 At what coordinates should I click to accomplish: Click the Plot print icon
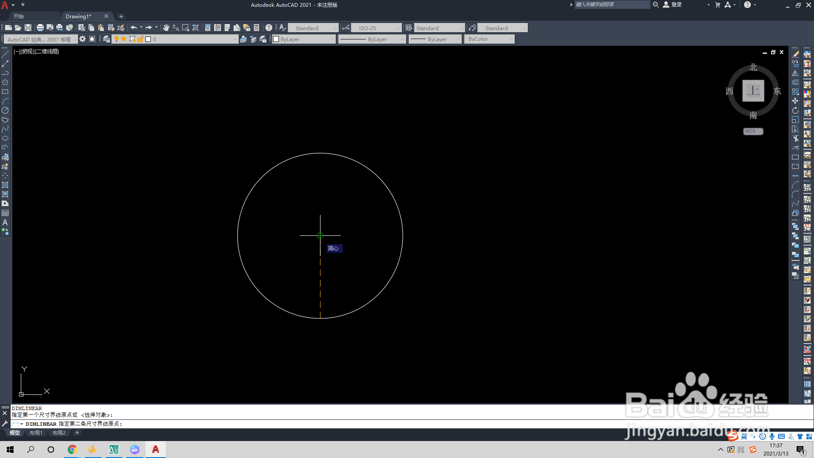[40, 28]
